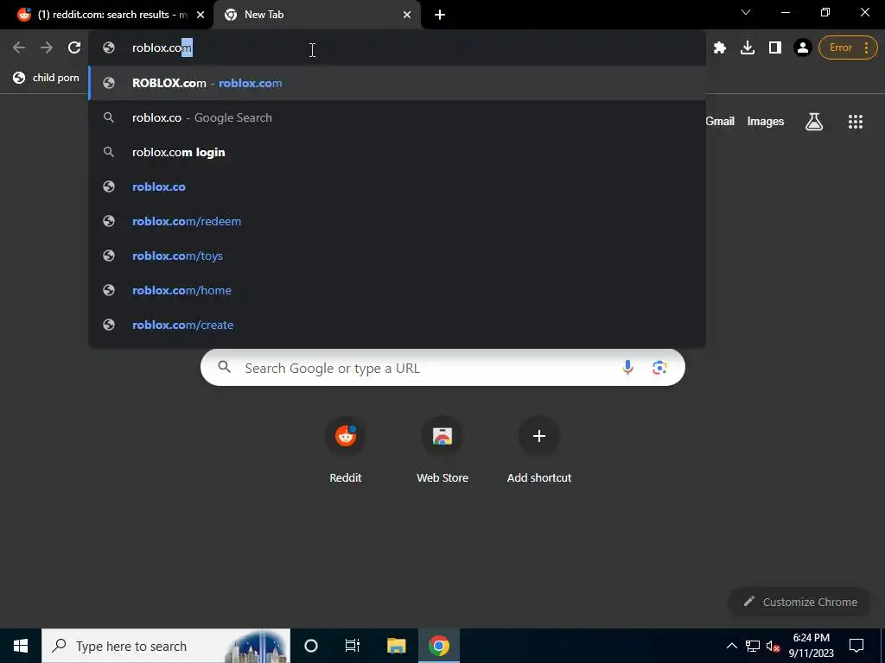Viewport: 885px width, 663px height.
Task: Search by image with Google Lens icon
Action: tap(659, 368)
